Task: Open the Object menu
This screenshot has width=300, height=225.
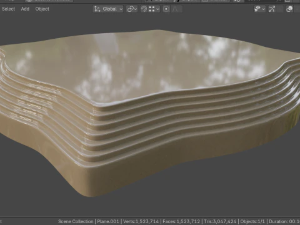Action: point(42,9)
